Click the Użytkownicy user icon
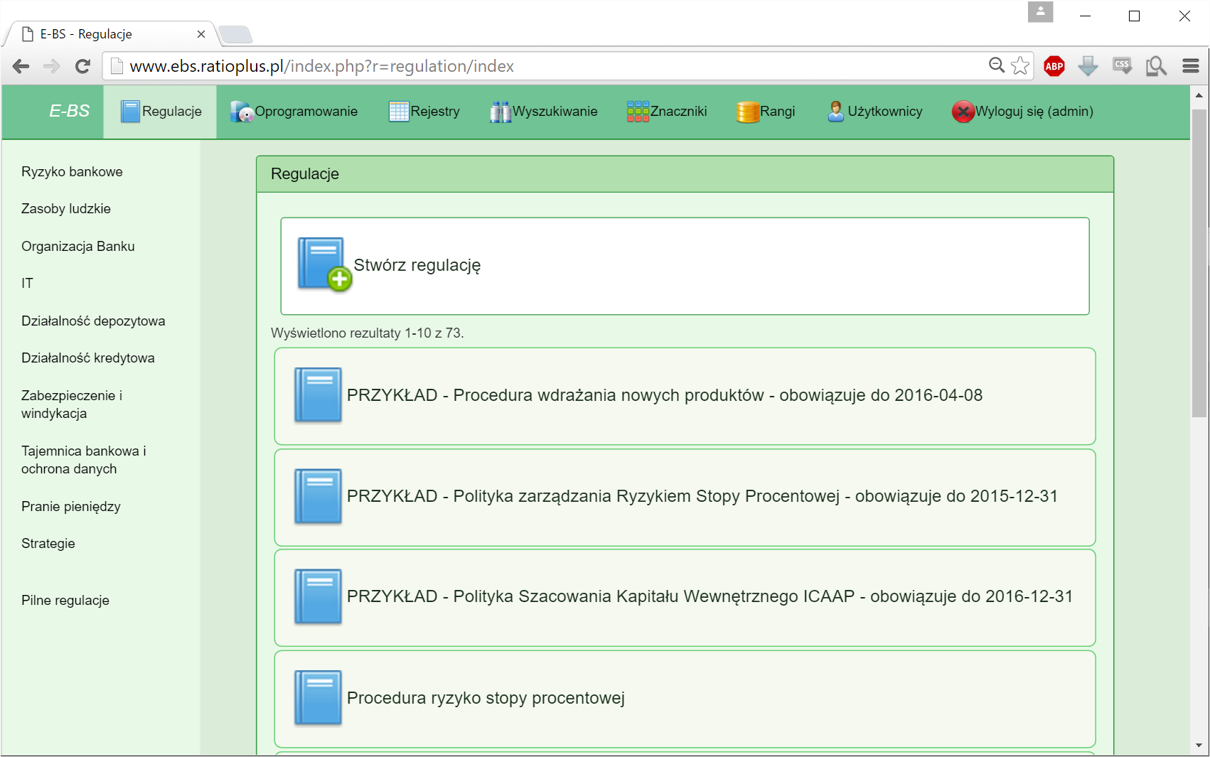Viewport: 1210px width, 757px height. coord(836,112)
